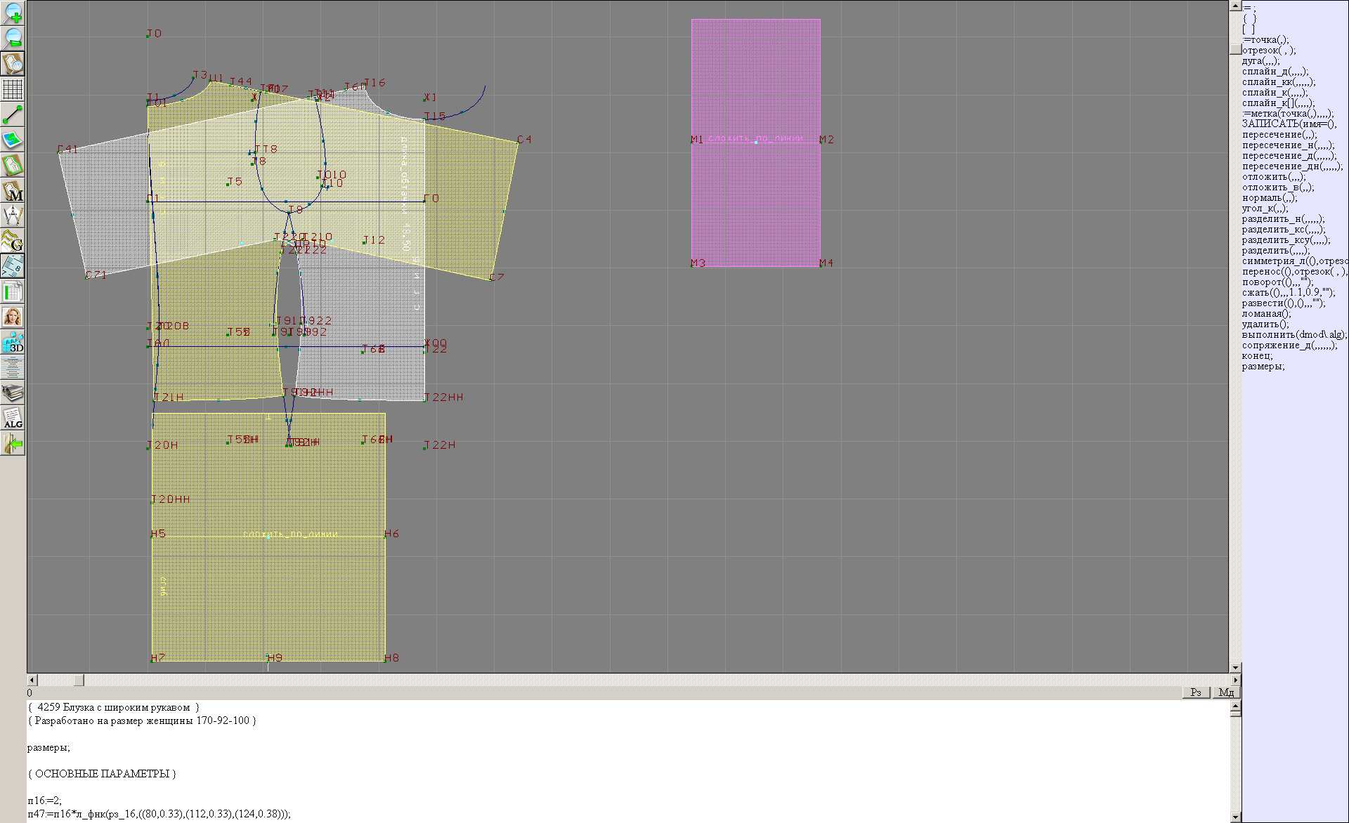Open the books library icon
Screen dimensions: 1349x823
(x=13, y=393)
